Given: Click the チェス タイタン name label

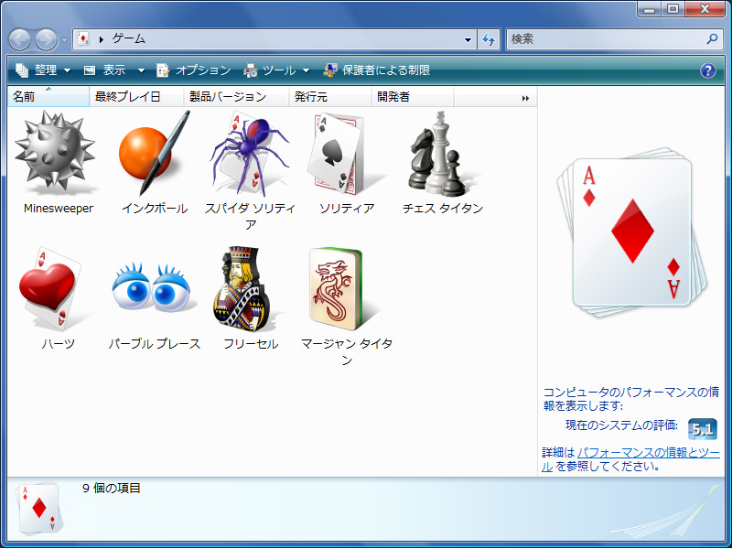Looking at the screenshot, I should click(443, 209).
